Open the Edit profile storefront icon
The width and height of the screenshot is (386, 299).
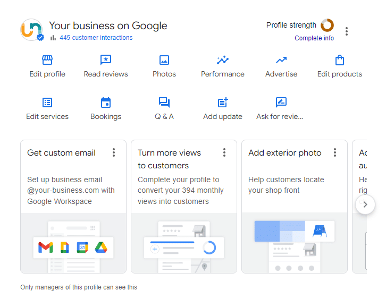coord(47,60)
